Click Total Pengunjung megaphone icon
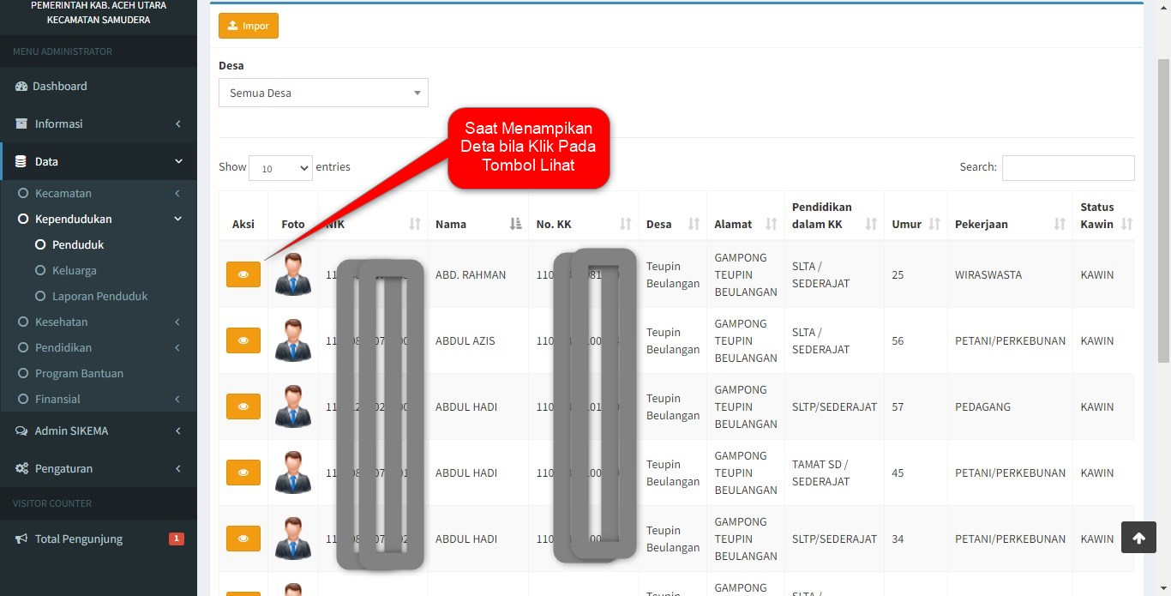This screenshot has width=1171, height=596. click(21, 539)
